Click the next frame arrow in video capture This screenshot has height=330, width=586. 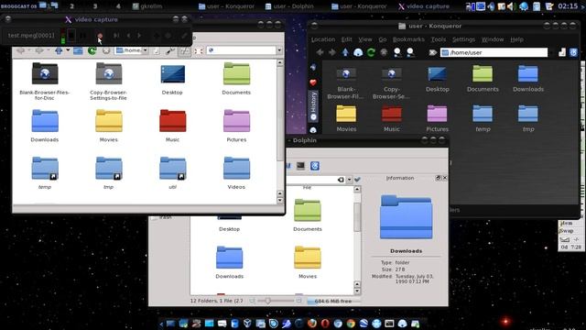pos(139,36)
